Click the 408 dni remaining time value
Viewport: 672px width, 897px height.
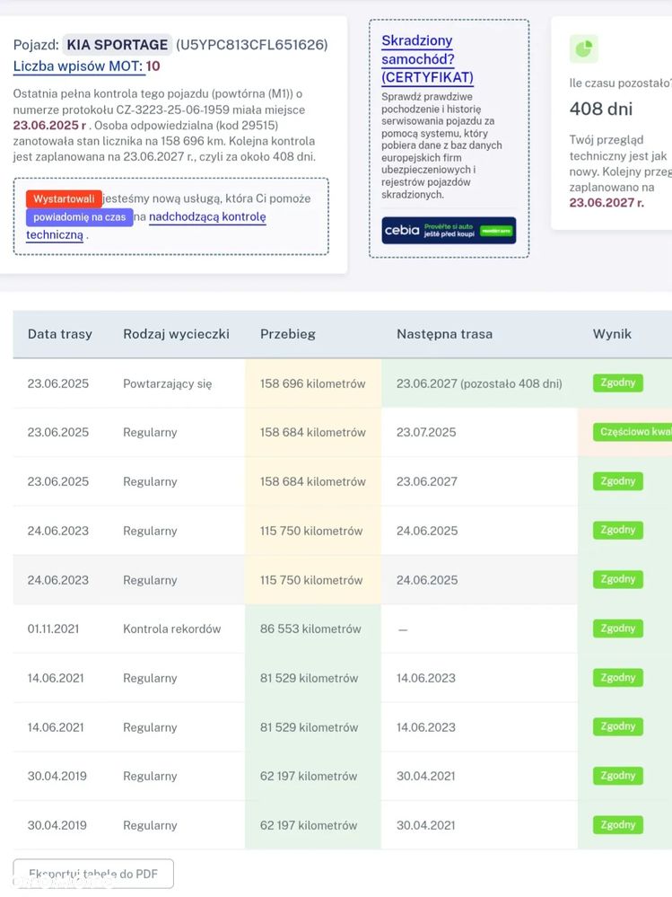point(600,109)
